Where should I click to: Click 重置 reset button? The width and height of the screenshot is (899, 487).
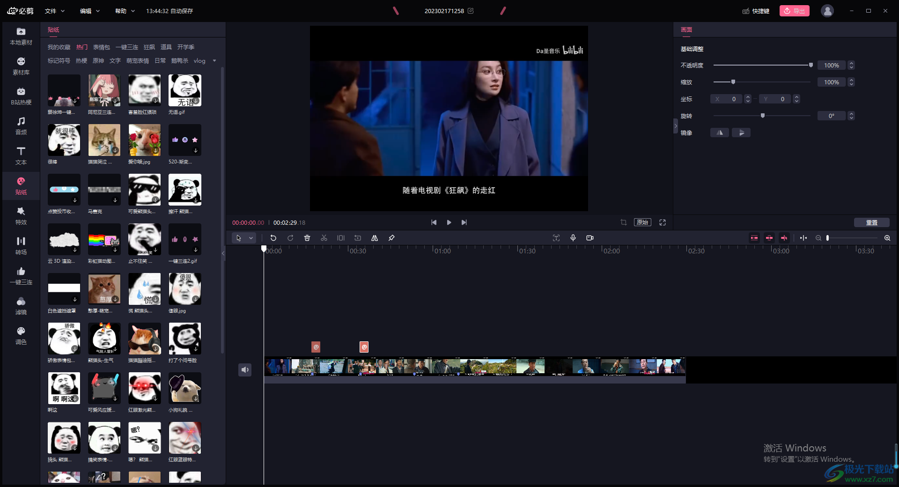[872, 222]
